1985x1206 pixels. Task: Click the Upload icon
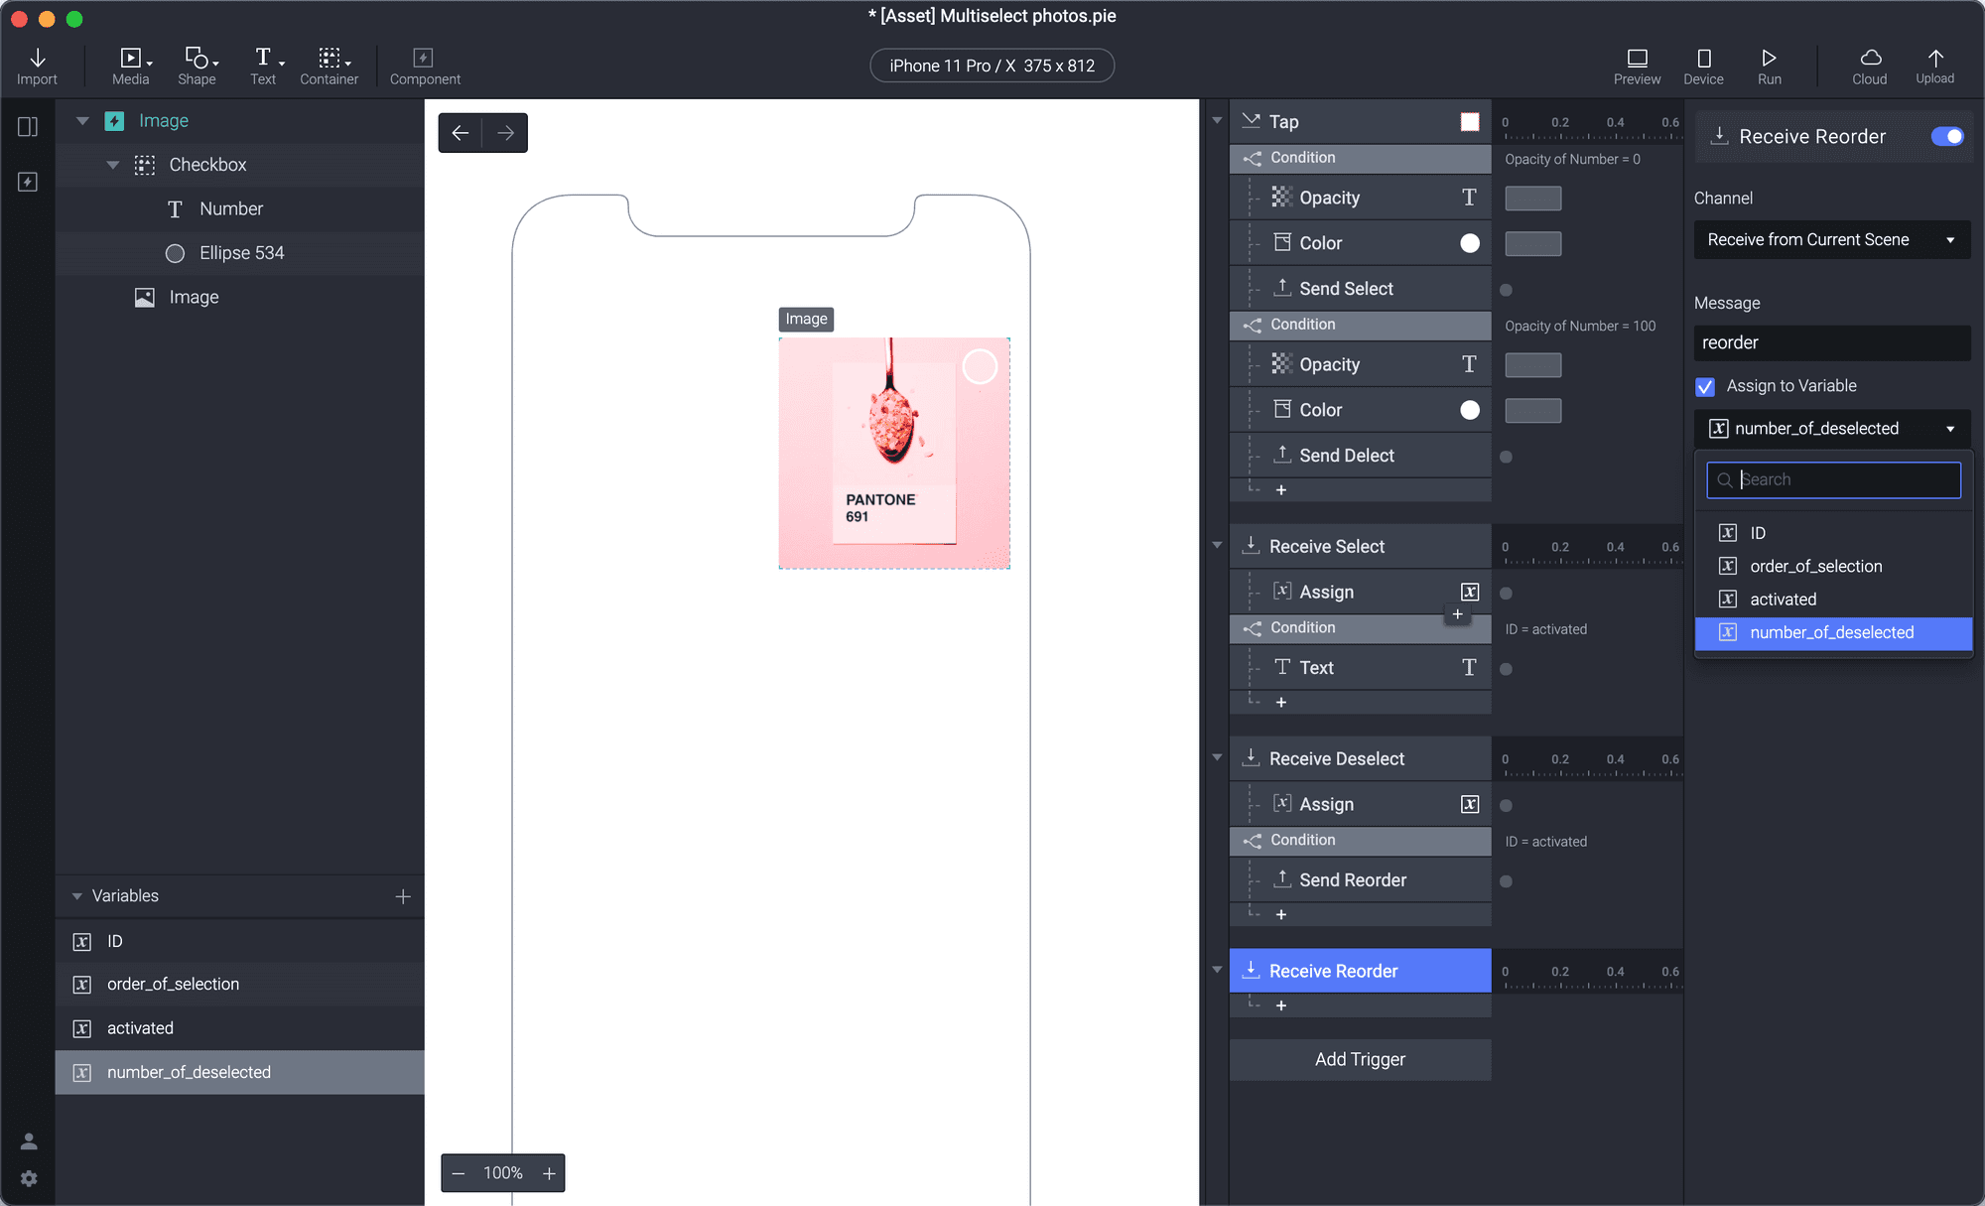[x=1935, y=66]
